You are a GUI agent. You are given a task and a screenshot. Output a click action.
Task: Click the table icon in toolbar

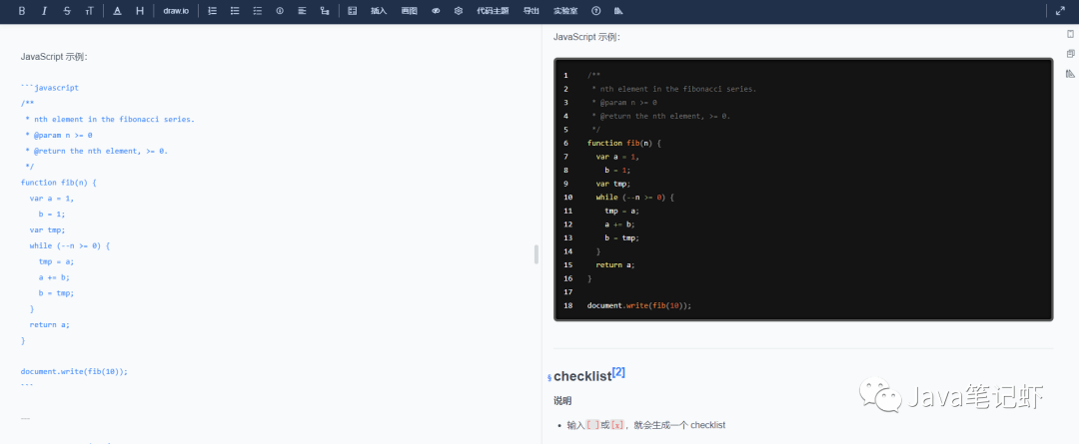(353, 11)
